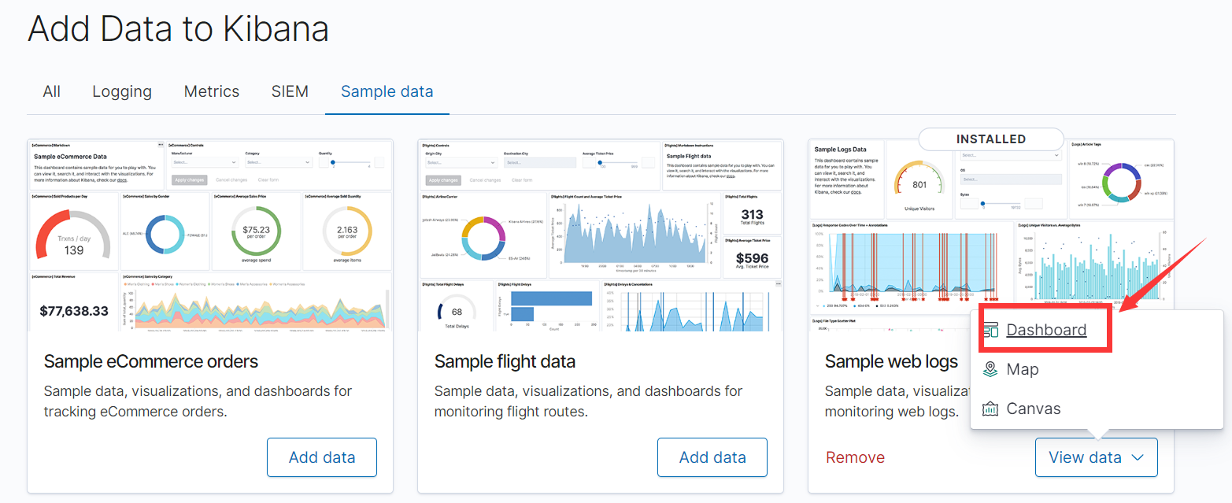Click the Canvas icon in popup menu
Viewport: 1232px width, 503px height.
tap(990, 409)
